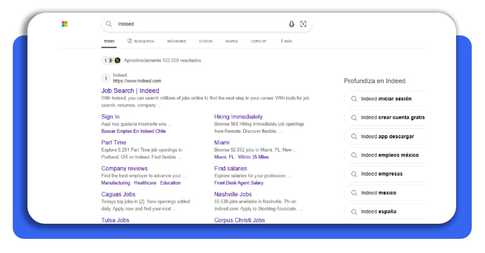Click source icons next to results count
Image resolution: width=485 pixels, height=253 pixels.
[111, 60]
